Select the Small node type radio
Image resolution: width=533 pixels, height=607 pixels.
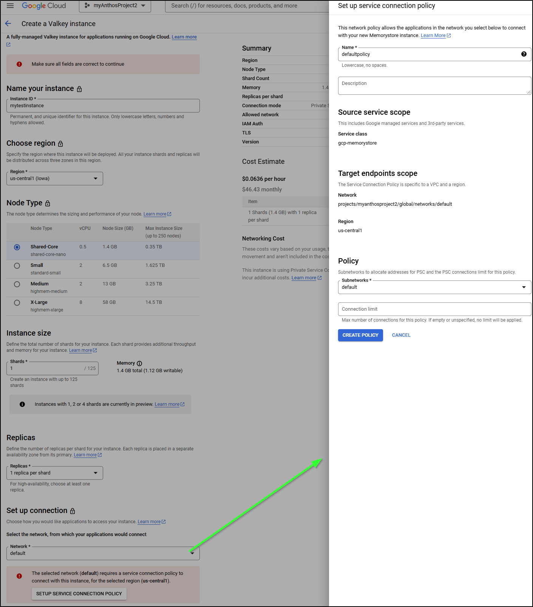[17, 266]
